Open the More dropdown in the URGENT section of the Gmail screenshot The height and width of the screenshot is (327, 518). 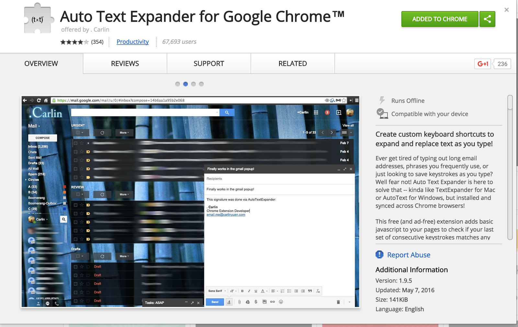click(x=124, y=133)
